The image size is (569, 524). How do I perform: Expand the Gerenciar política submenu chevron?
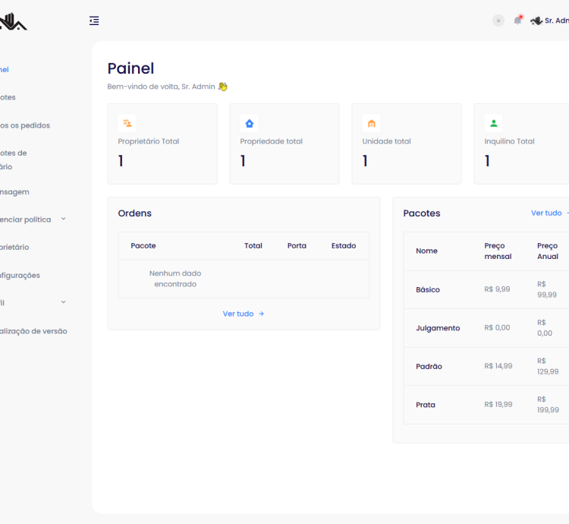click(63, 219)
